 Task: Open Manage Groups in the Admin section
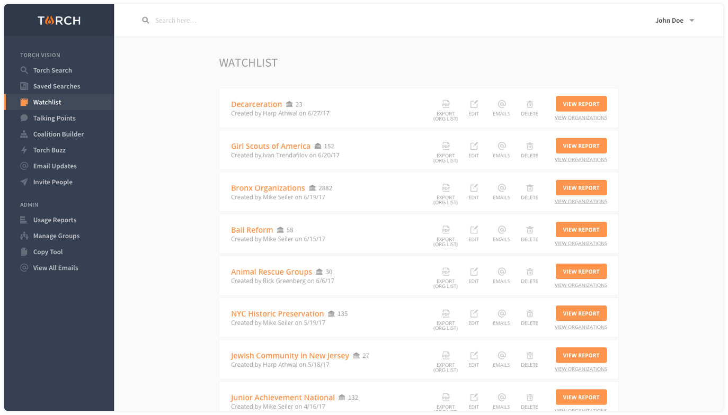(56, 236)
